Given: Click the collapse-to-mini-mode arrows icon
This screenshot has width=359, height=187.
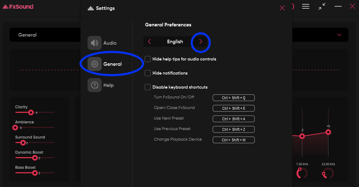Looking at the screenshot, I should point(322,6).
